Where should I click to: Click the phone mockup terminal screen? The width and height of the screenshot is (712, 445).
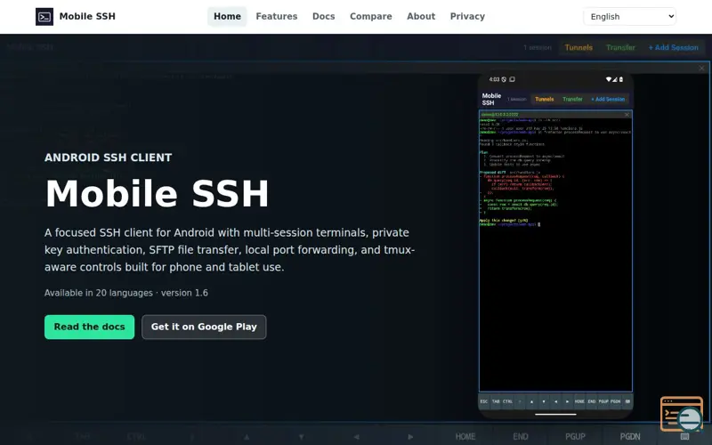[x=555, y=255]
